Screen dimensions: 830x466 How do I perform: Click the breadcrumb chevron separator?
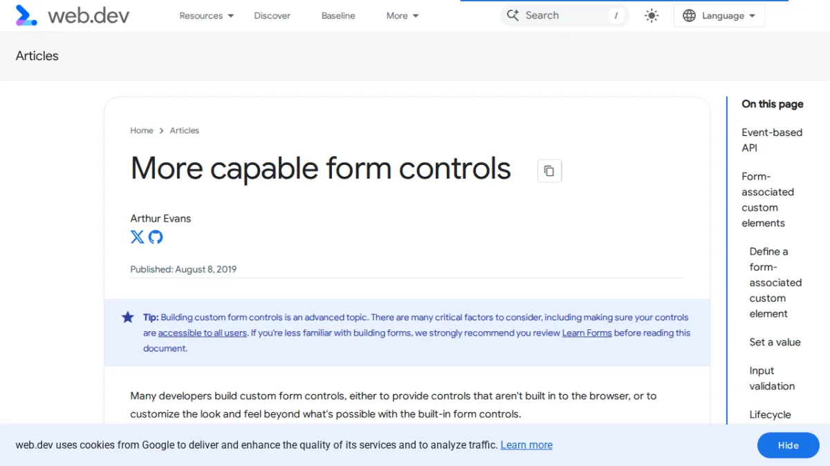coord(161,130)
